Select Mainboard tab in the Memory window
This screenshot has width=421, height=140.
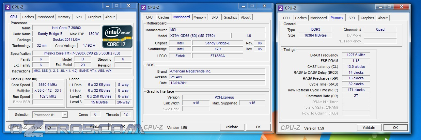click(319, 18)
